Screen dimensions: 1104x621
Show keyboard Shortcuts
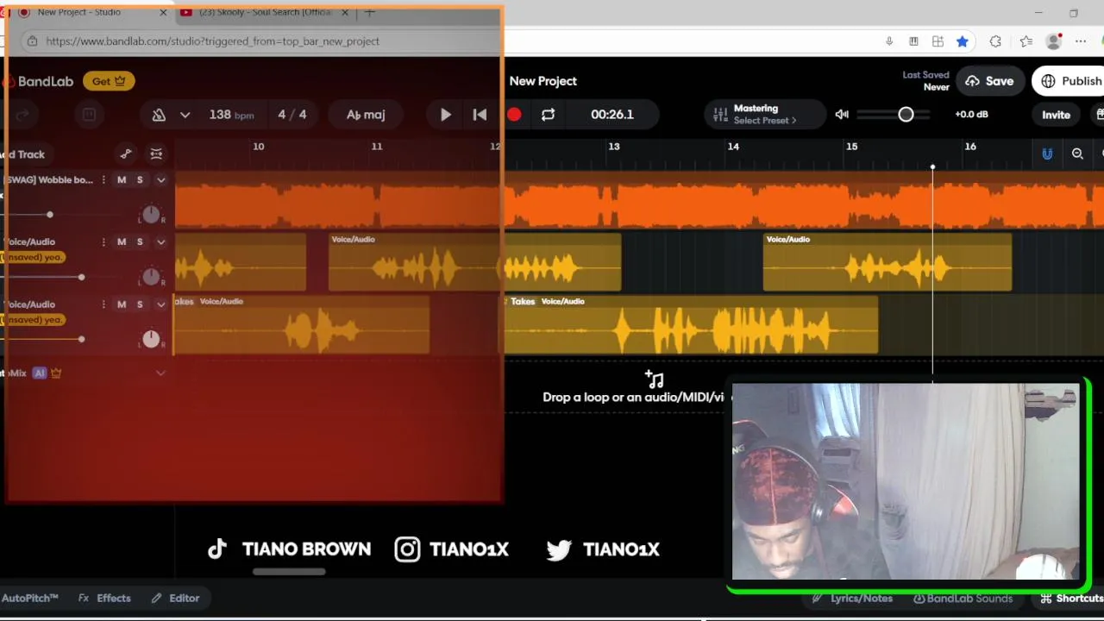coord(1071,599)
